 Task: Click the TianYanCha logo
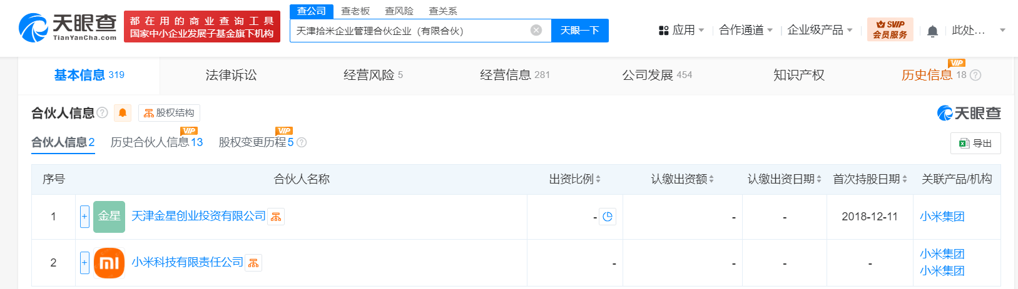(68, 27)
